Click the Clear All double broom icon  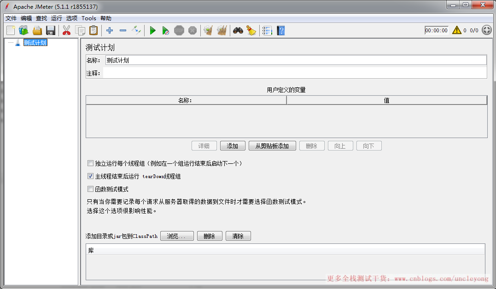click(222, 30)
